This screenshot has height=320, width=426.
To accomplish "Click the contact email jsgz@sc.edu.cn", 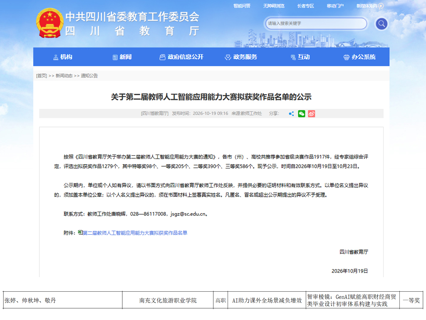I will pyautogui.click(x=188, y=214).
